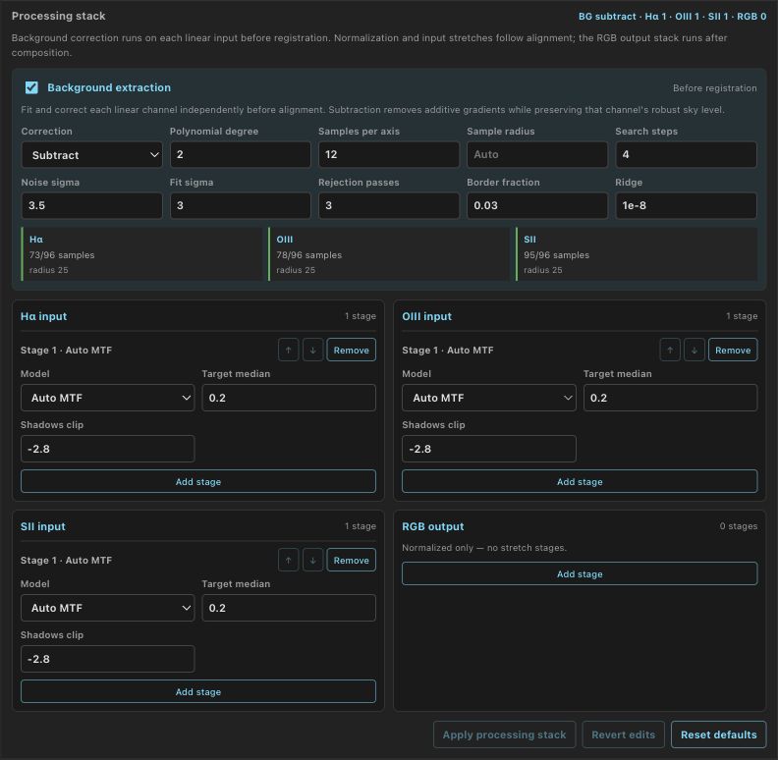Open the Correction dropdown set to Subtract
This screenshot has width=778, height=760.
coord(91,155)
